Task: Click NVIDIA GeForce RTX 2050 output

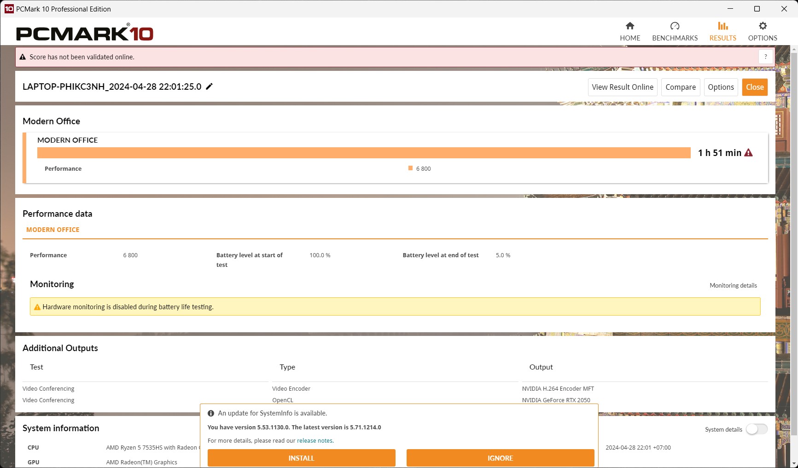Action: (556, 400)
